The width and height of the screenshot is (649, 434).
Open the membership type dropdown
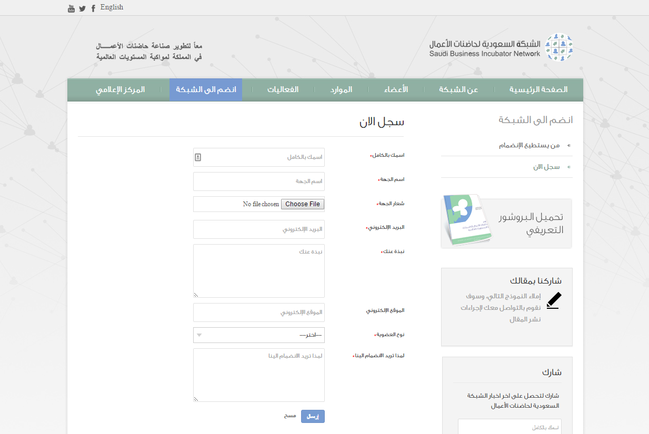point(258,335)
